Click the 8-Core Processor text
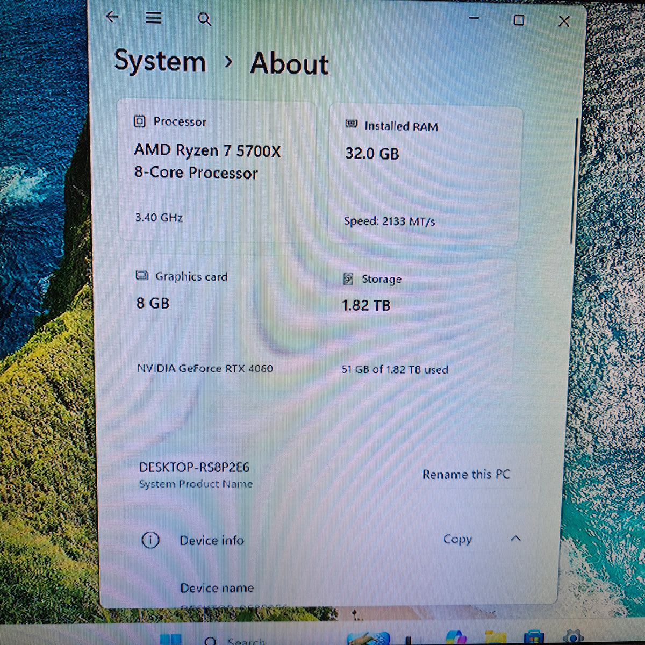 point(196,173)
